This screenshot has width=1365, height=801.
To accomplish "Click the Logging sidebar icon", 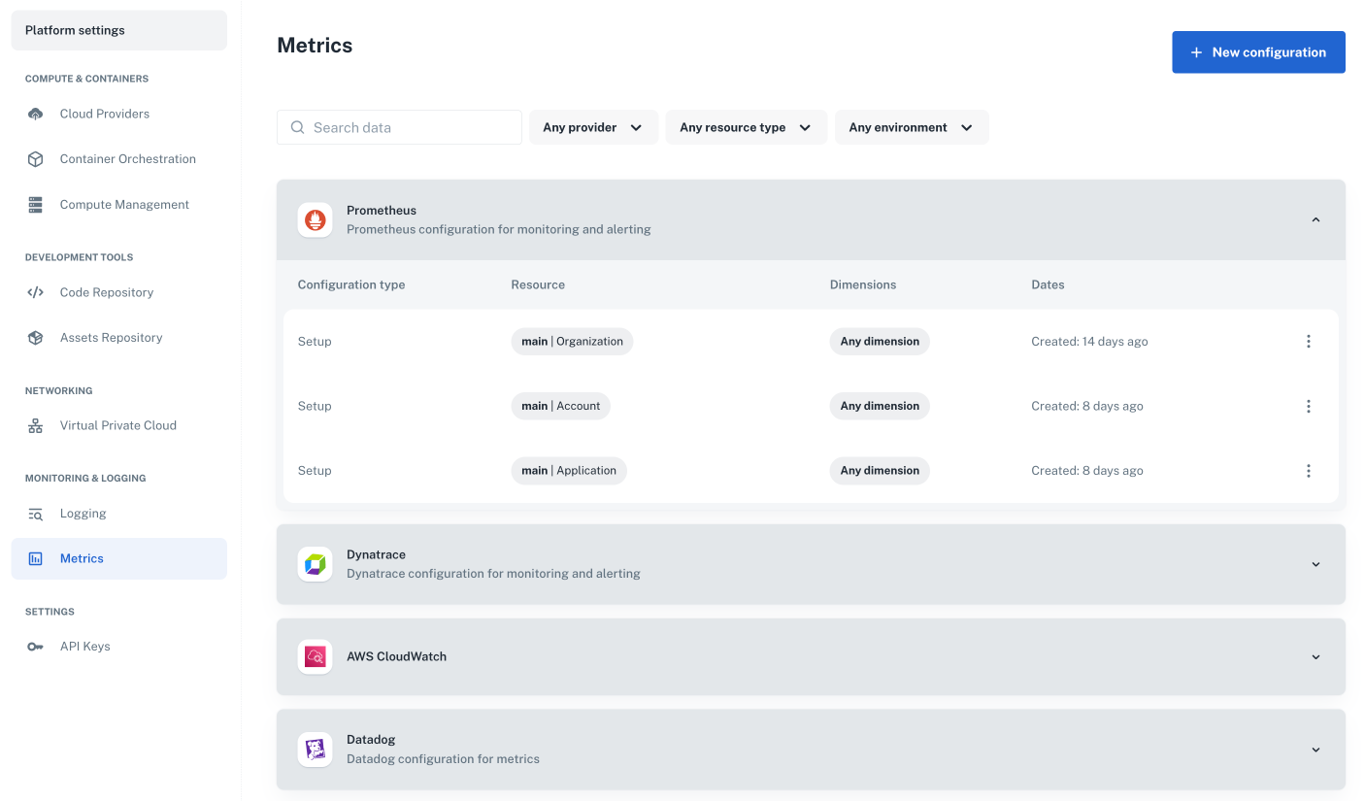I will pos(35,513).
